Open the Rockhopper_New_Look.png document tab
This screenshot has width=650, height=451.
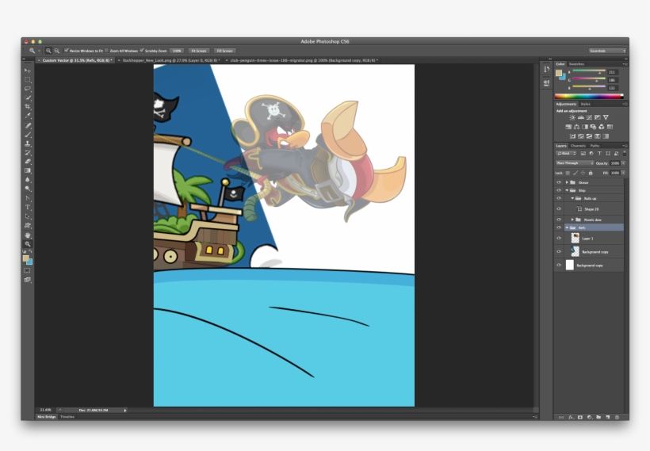point(170,60)
